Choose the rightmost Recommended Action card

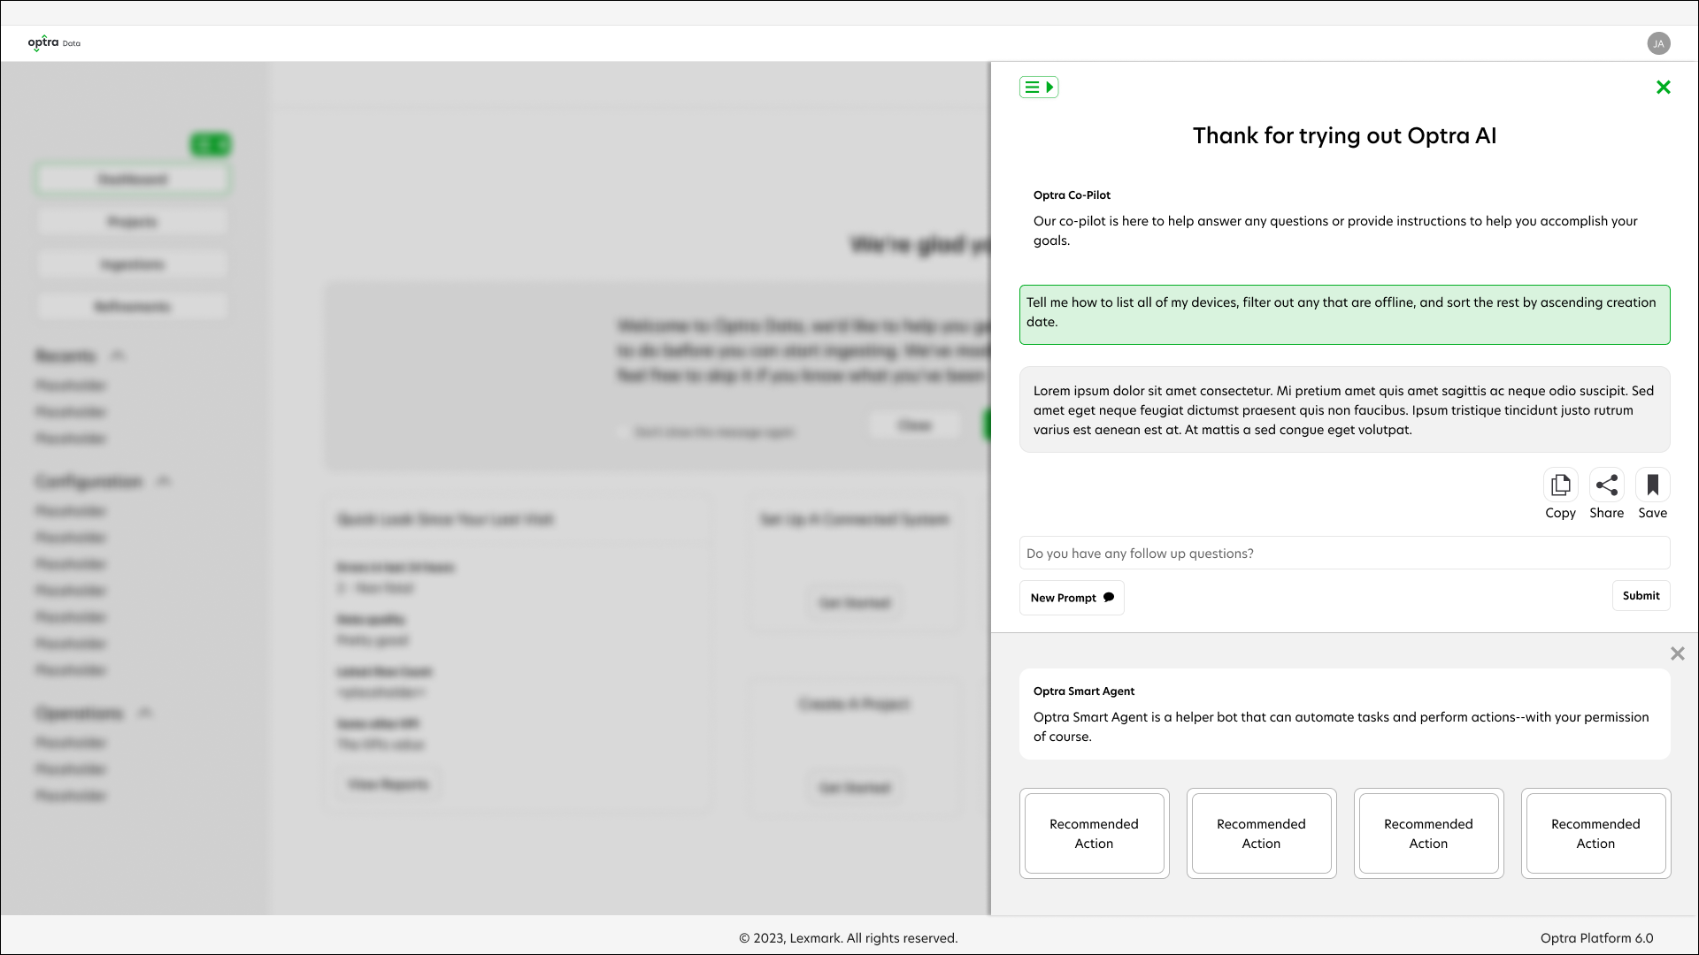coord(1595,833)
